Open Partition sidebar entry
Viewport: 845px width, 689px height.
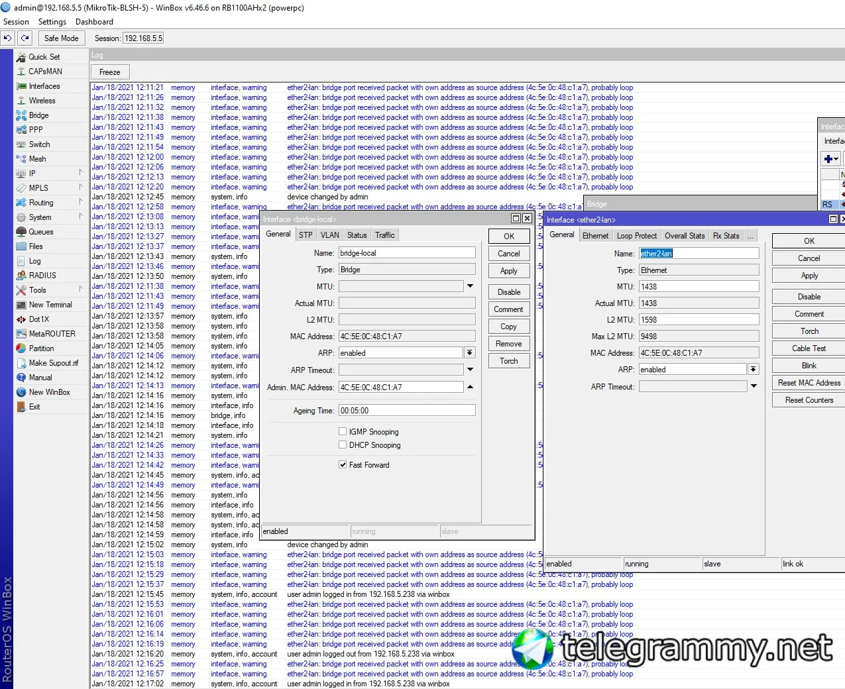point(41,348)
